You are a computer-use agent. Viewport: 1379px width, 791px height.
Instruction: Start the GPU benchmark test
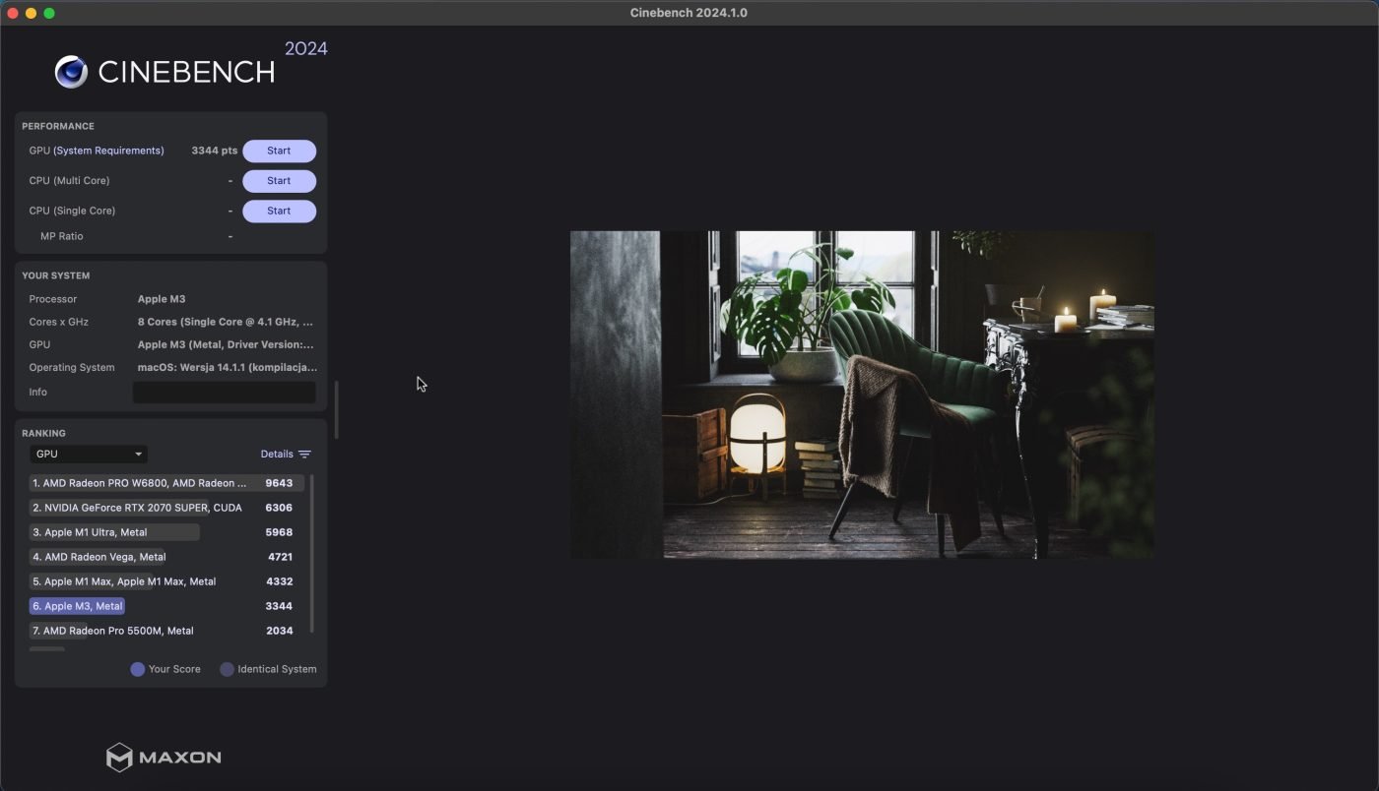point(279,151)
